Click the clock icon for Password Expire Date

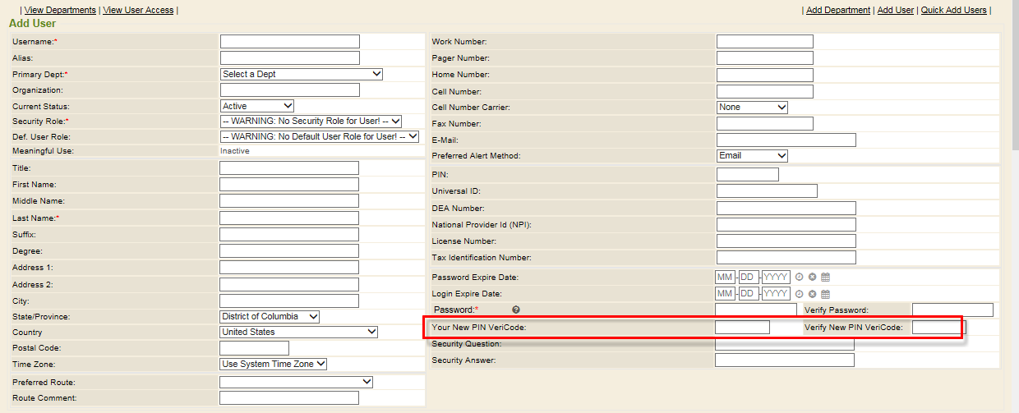tap(799, 278)
